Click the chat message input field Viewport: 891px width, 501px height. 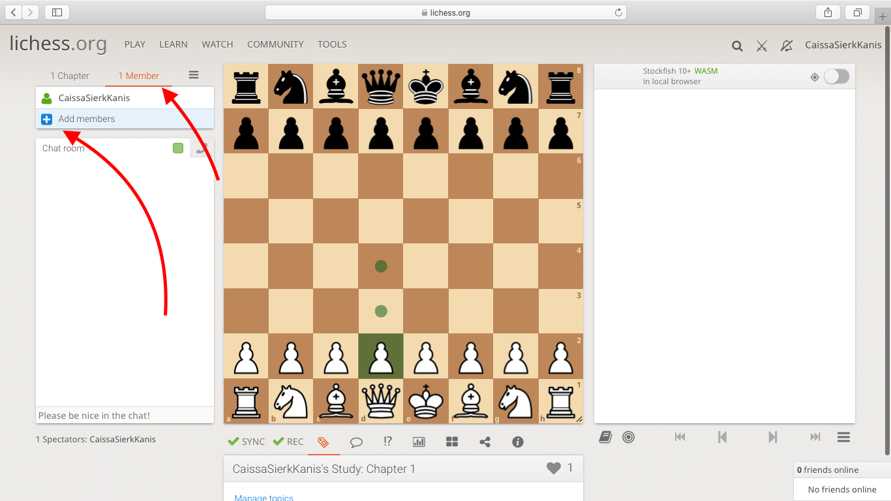tap(125, 416)
